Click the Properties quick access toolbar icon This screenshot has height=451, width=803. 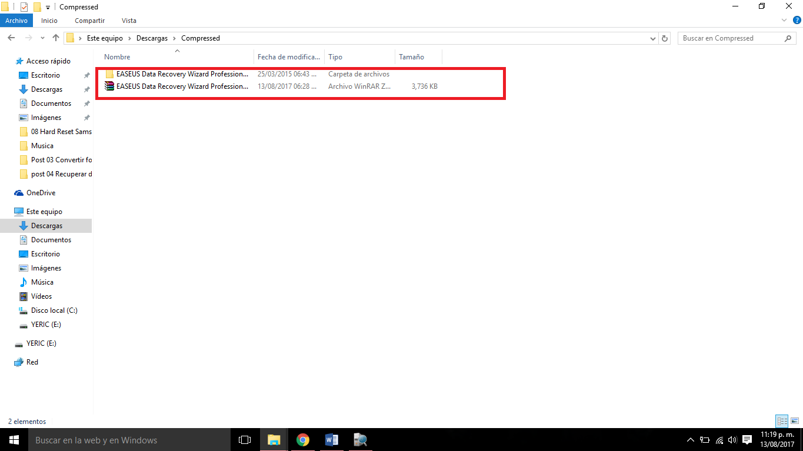tap(24, 7)
